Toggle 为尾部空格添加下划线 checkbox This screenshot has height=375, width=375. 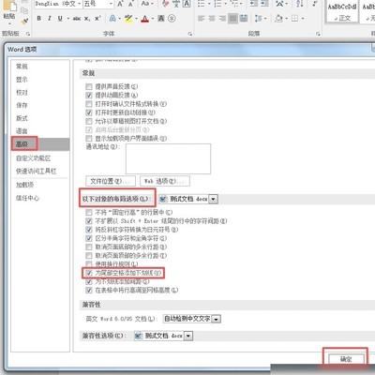pyautogui.click(x=89, y=273)
